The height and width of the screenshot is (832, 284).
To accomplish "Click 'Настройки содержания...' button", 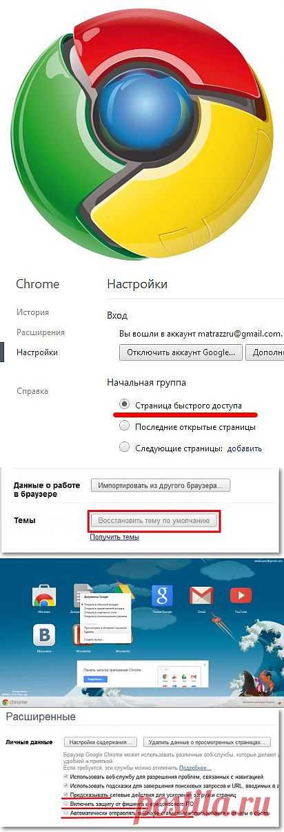I will (x=100, y=742).
